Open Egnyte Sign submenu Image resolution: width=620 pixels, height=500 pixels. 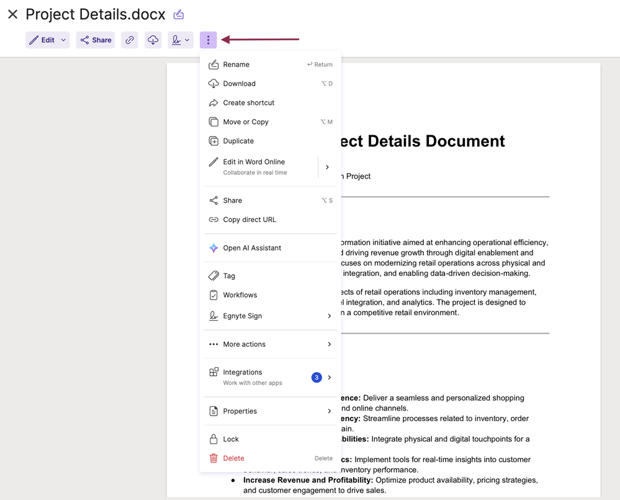pyautogui.click(x=271, y=316)
